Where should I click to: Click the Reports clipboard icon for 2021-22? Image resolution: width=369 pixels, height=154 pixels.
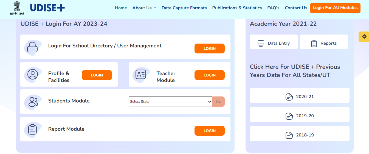tap(314, 43)
